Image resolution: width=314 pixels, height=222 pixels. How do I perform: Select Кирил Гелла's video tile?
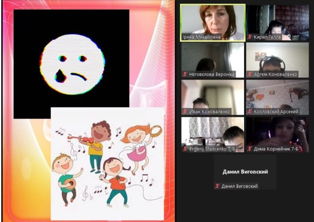coord(278,23)
